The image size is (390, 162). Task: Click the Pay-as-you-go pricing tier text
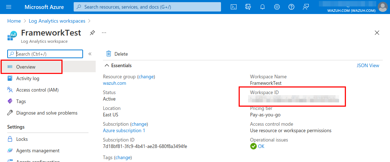(x=265, y=115)
